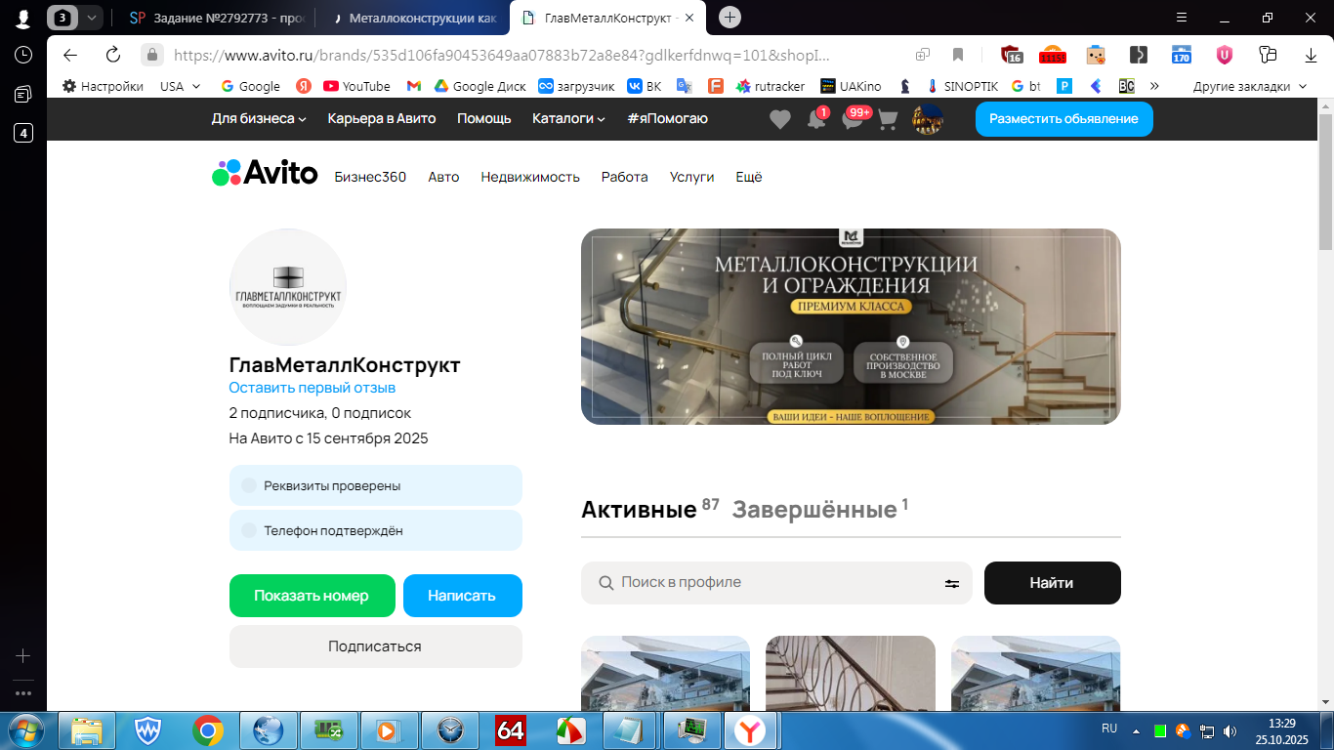
Task: Switch to the Металлоконструкции browser tab
Action: click(414, 17)
